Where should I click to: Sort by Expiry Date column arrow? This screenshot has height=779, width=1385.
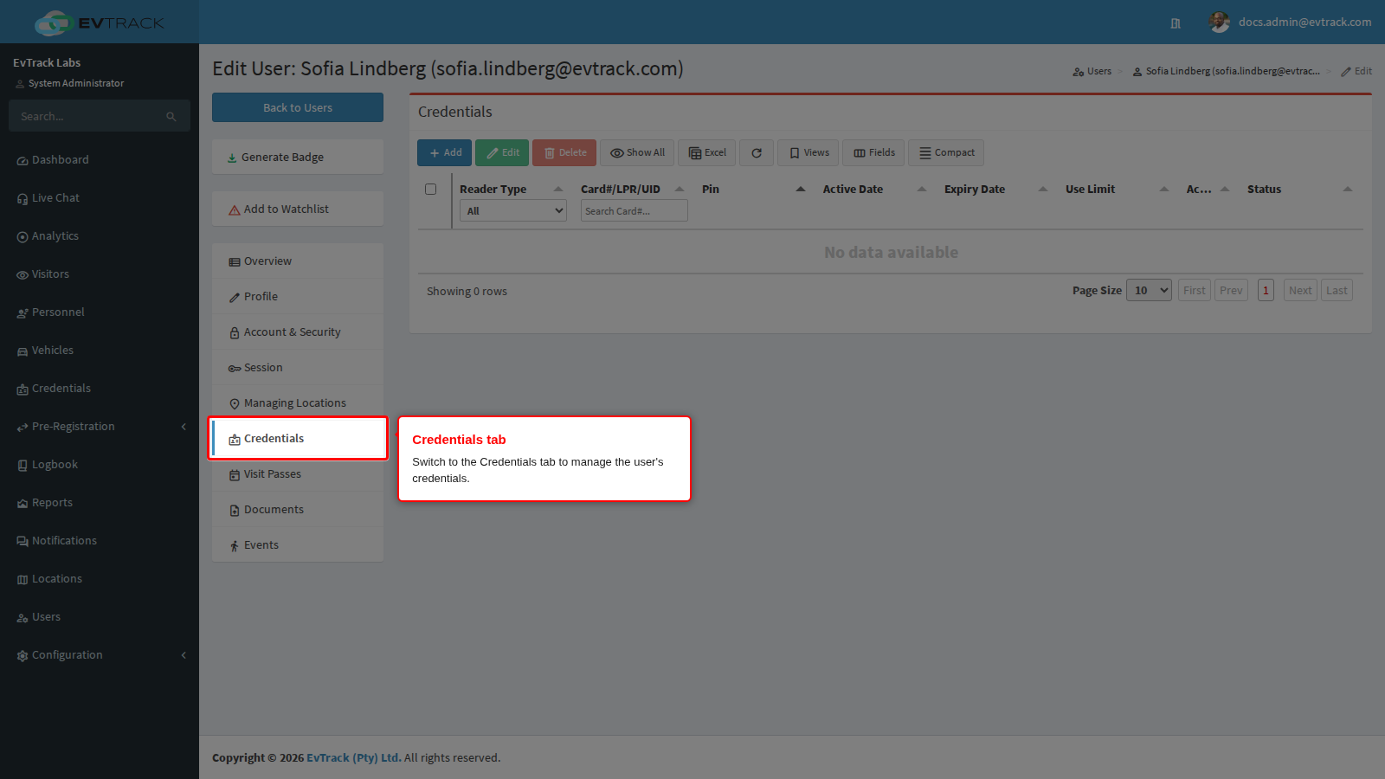pyautogui.click(x=1043, y=189)
